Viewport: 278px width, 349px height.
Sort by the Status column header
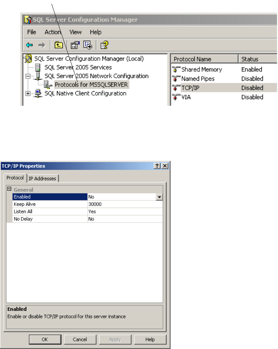click(x=258, y=59)
